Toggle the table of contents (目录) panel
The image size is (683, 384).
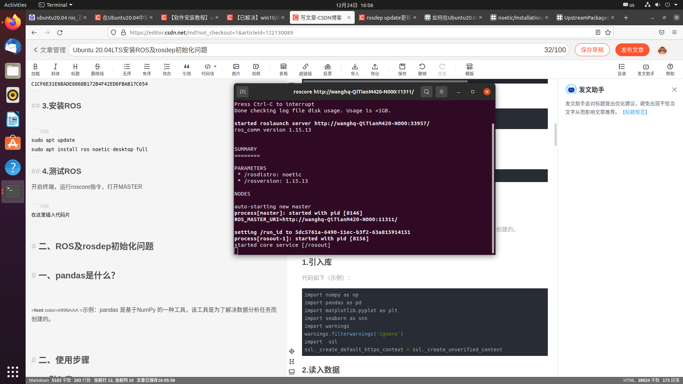point(621,69)
